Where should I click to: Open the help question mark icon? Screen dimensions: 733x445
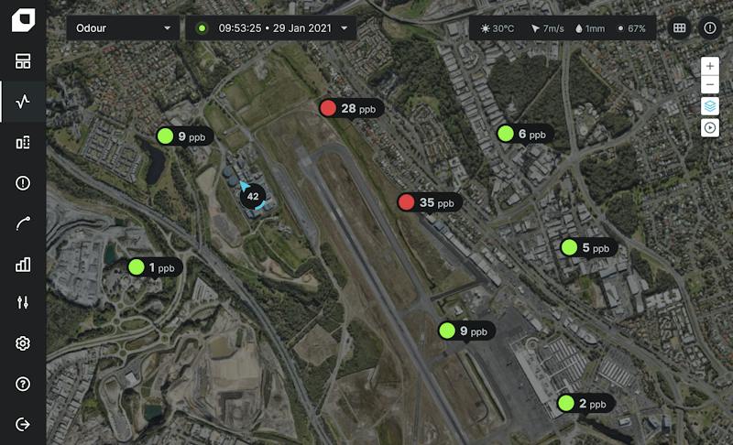22,384
